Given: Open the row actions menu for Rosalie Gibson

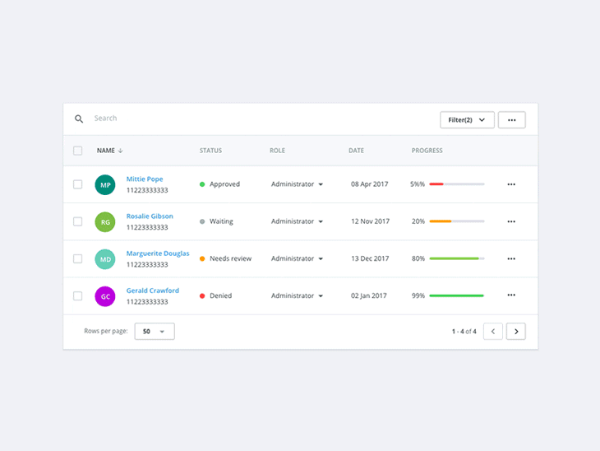Looking at the screenshot, I should [x=511, y=221].
